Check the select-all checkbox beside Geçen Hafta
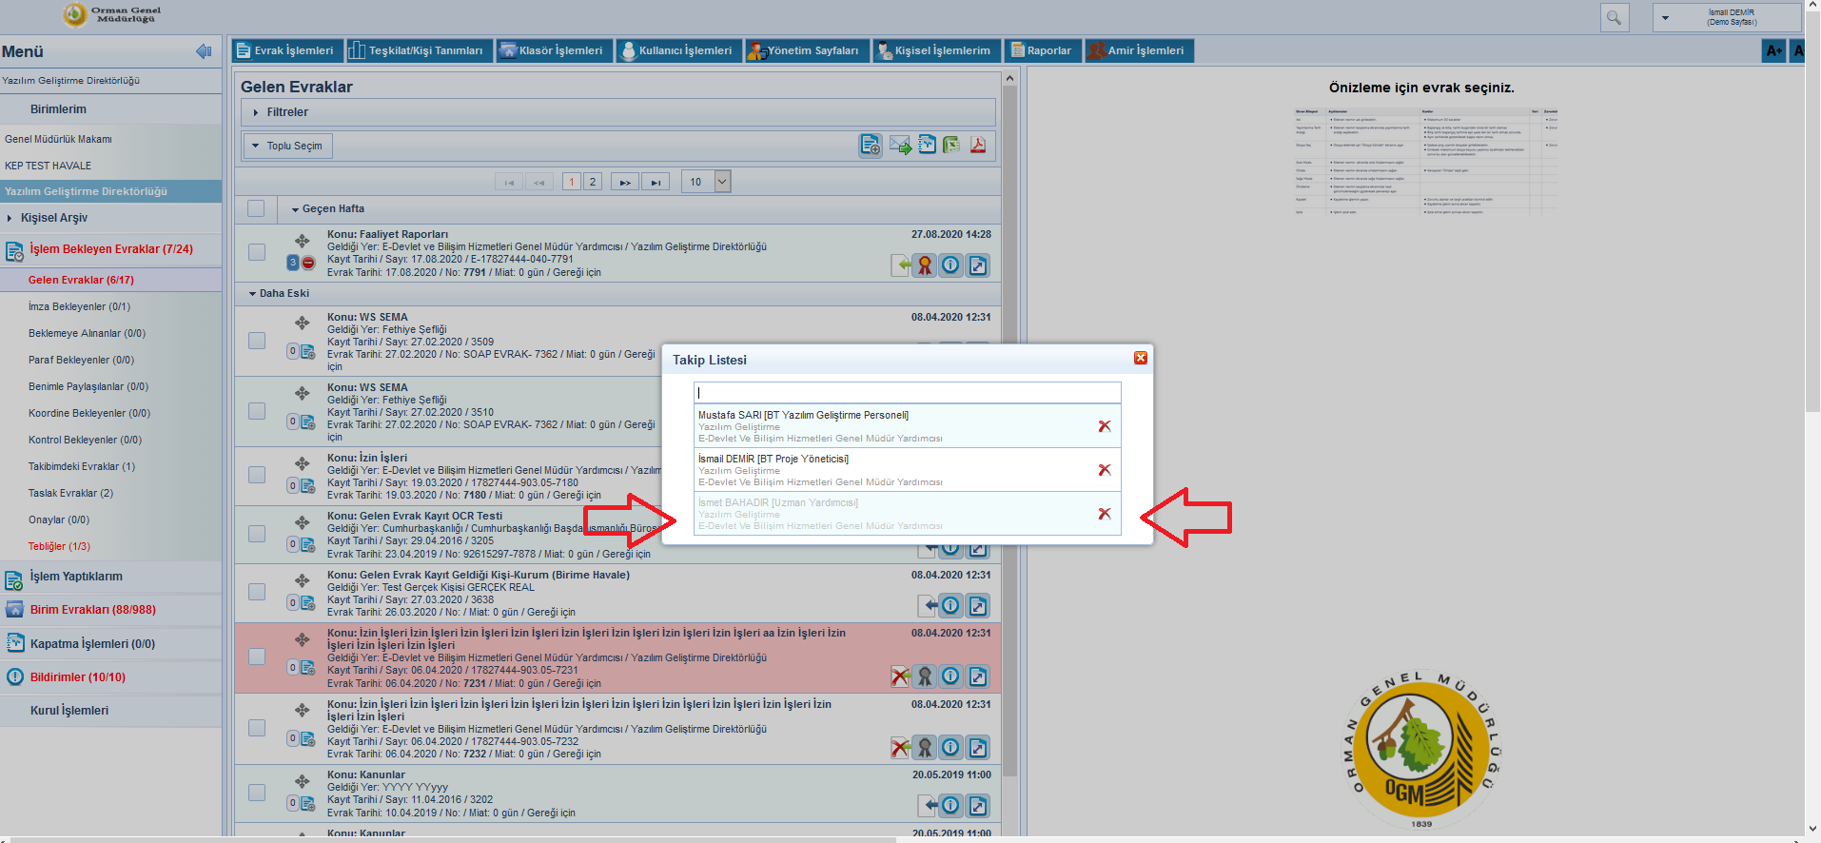Screen dimensions: 1821x843 [x=256, y=208]
